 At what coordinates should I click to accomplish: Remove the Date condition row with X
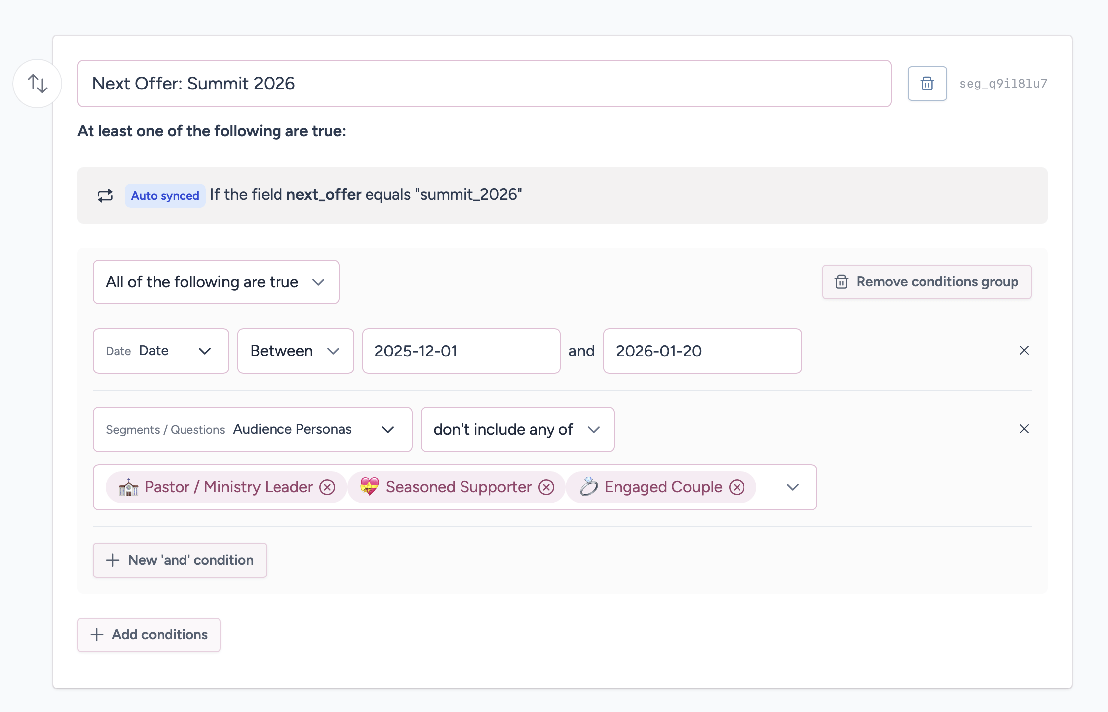pyautogui.click(x=1024, y=351)
